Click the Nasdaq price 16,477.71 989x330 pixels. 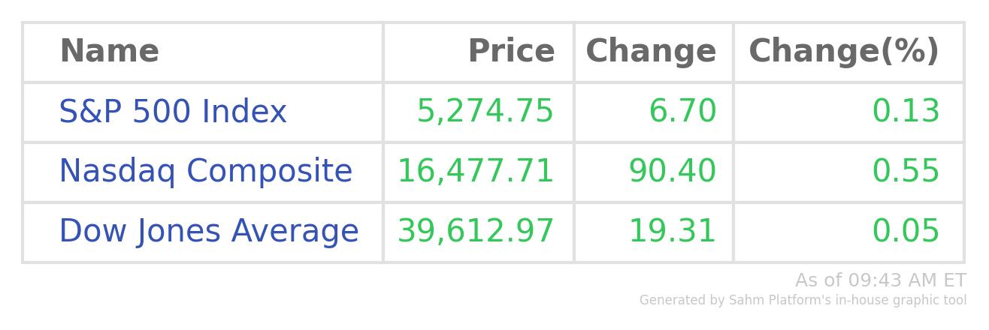[x=476, y=172]
